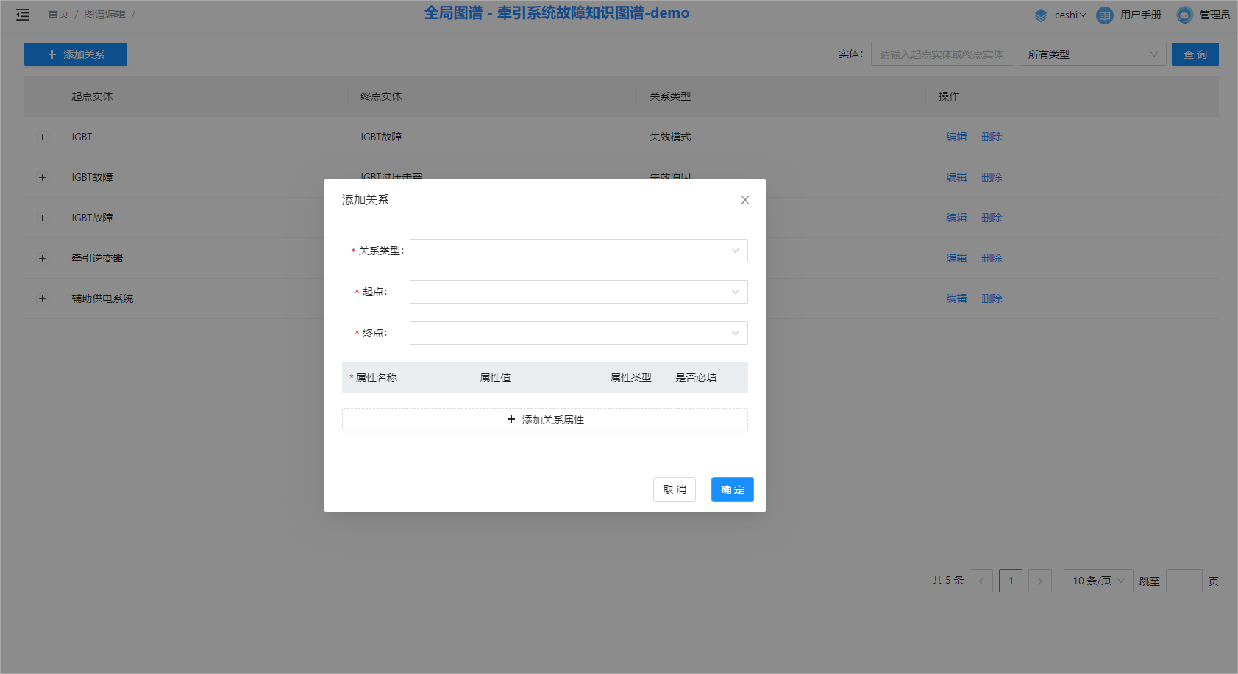This screenshot has height=674, width=1238.
Task: Open the 关系类型 dropdown
Action: 578,251
